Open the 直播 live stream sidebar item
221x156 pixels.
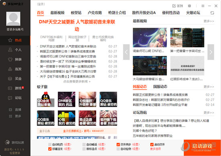coord(15,110)
